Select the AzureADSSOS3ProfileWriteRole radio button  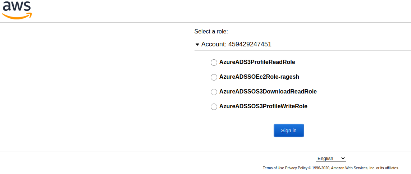(214, 106)
